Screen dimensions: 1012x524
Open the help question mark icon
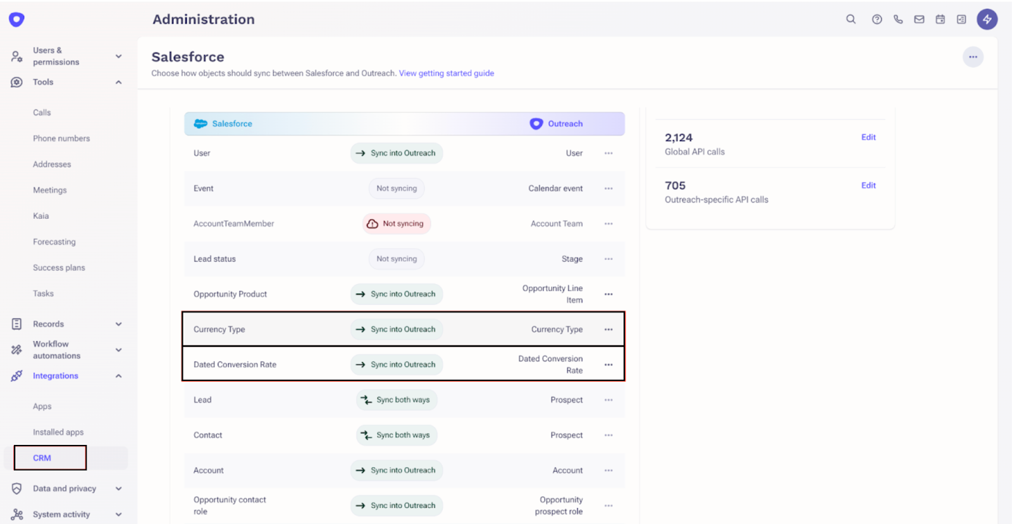[x=877, y=19]
